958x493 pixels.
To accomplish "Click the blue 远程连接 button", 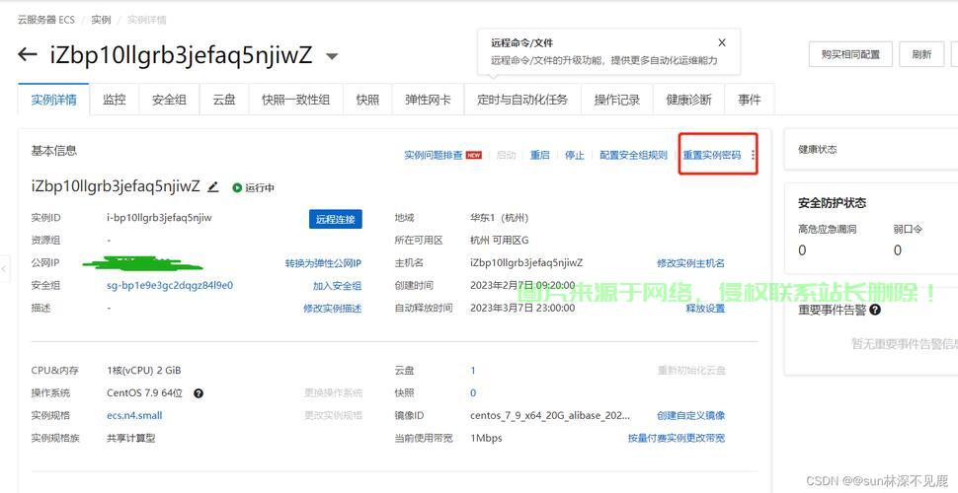I will pyautogui.click(x=336, y=219).
